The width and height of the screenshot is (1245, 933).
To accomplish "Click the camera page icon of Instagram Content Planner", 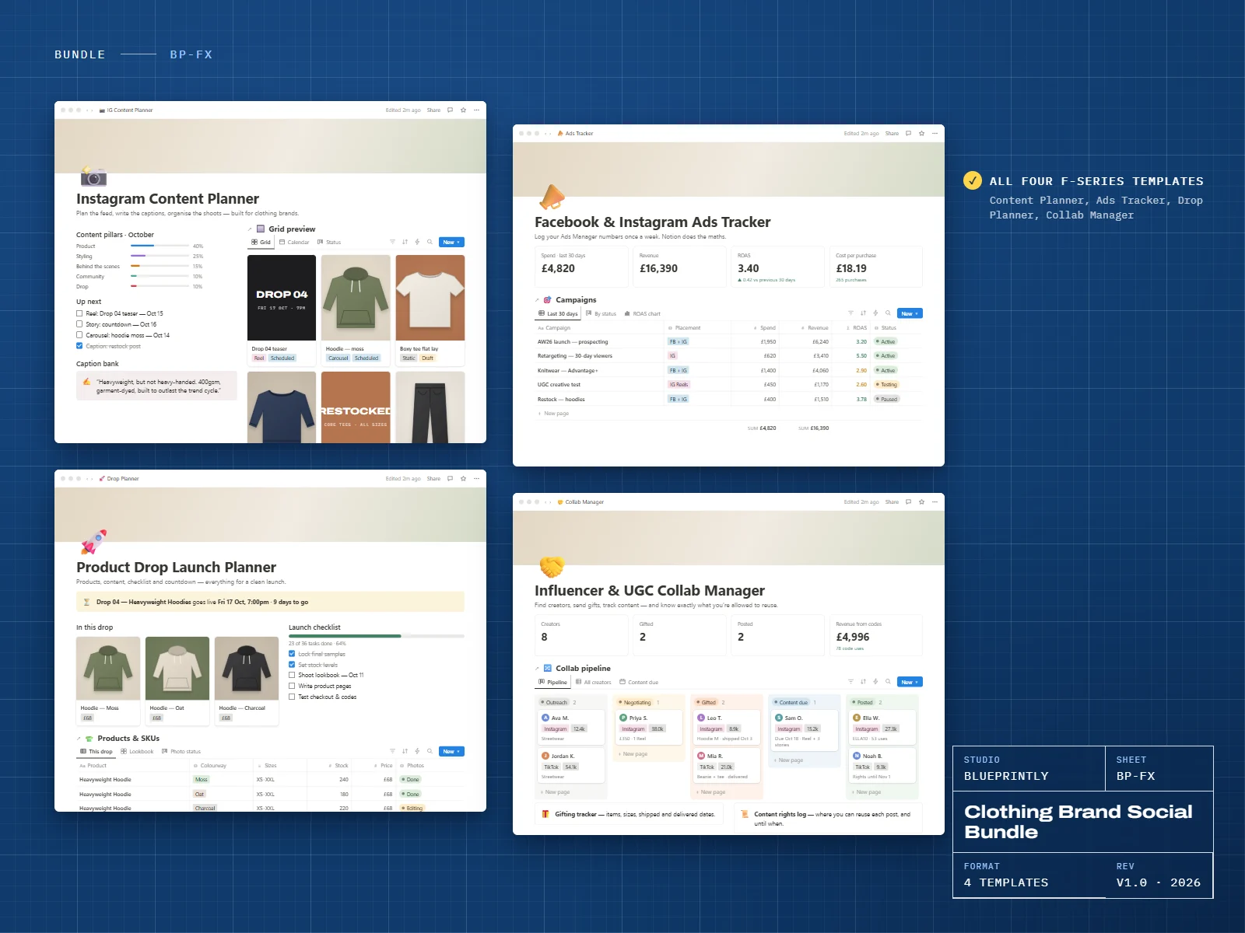I will tap(93, 176).
